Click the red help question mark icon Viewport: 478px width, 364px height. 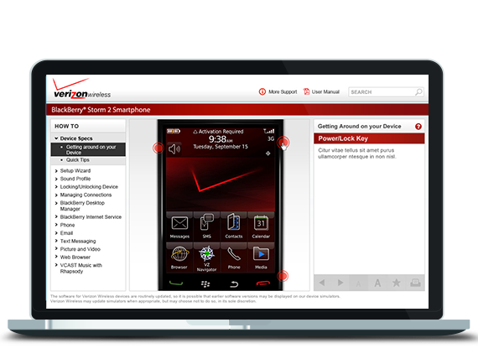click(x=418, y=127)
